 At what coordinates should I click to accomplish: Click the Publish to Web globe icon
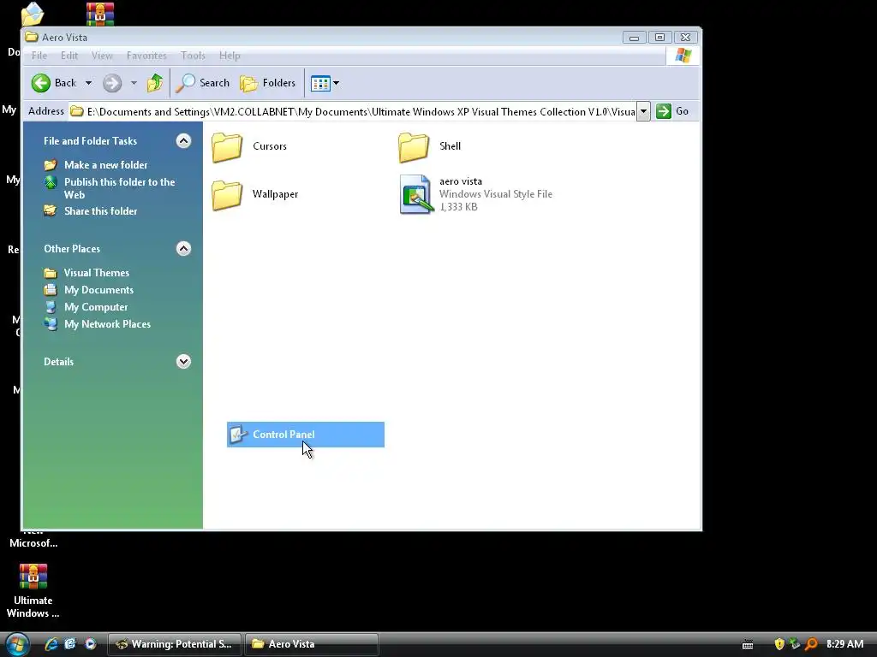pos(51,182)
